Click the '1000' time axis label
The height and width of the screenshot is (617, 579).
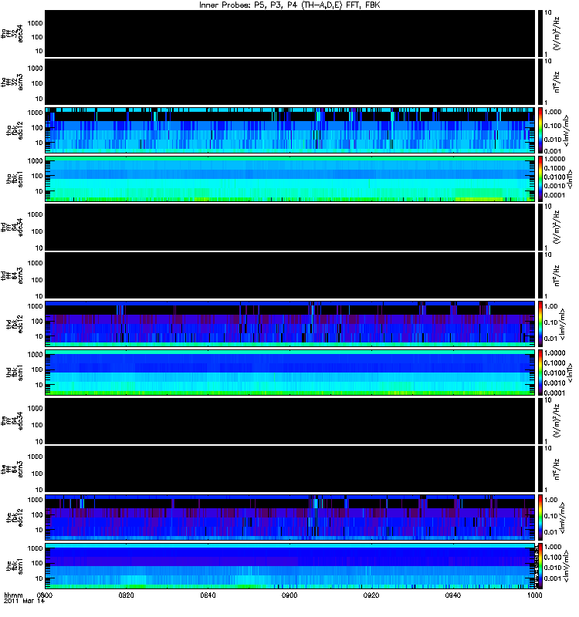pyautogui.click(x=534, y=595)
